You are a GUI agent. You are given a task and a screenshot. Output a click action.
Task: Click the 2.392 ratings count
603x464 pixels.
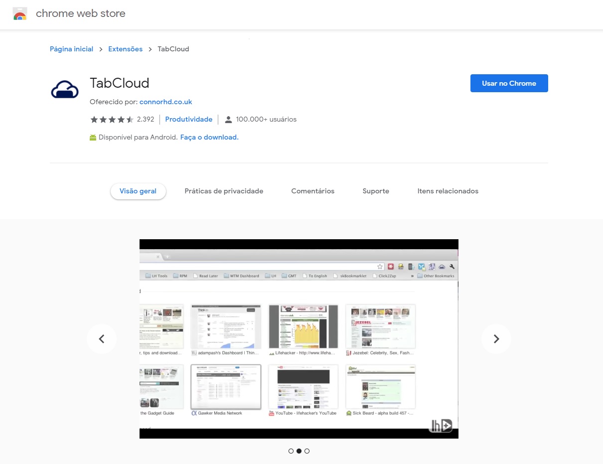(146, 120)
